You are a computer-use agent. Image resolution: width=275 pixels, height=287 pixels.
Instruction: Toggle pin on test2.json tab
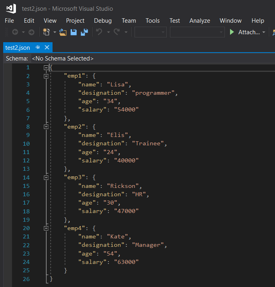(x=38, y=47)
